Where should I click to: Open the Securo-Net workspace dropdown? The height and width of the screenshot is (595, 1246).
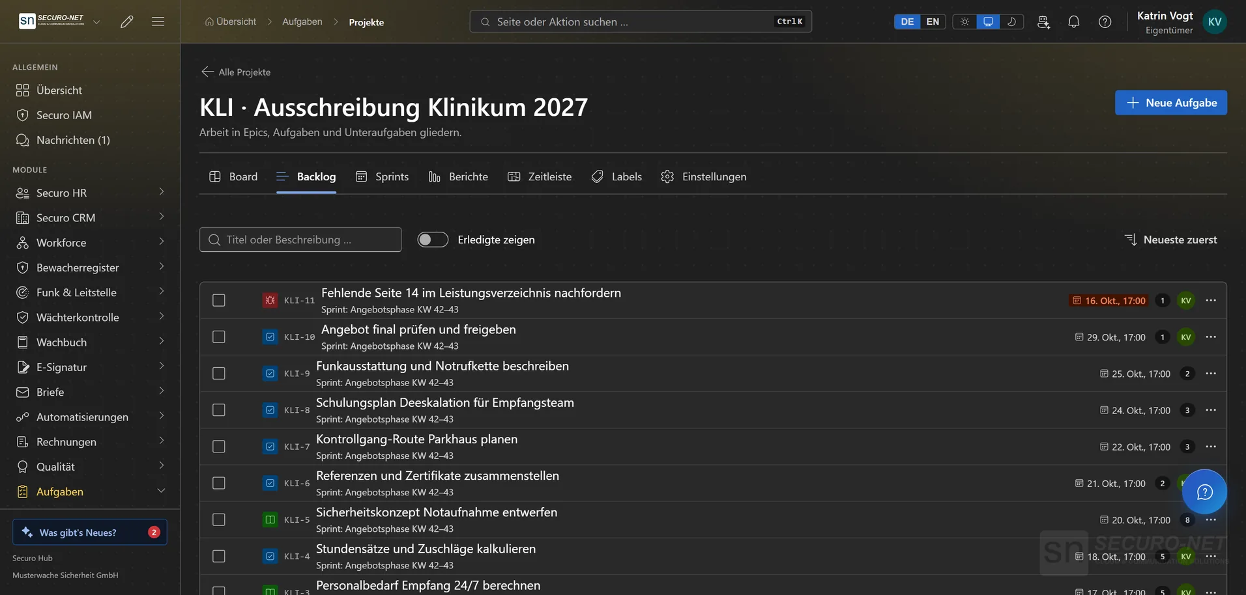(96, 21)
